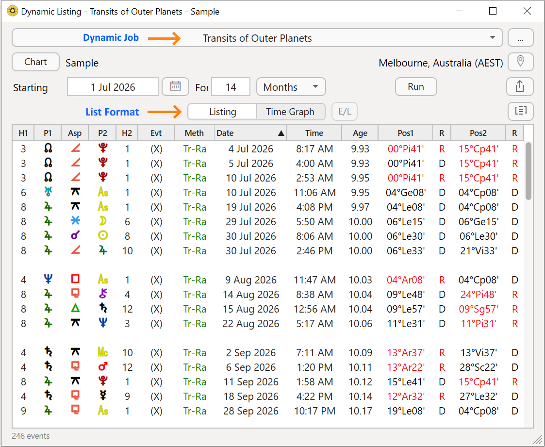Click the Mercury glyph in 18 Sep row

click(x=102, y=396)
